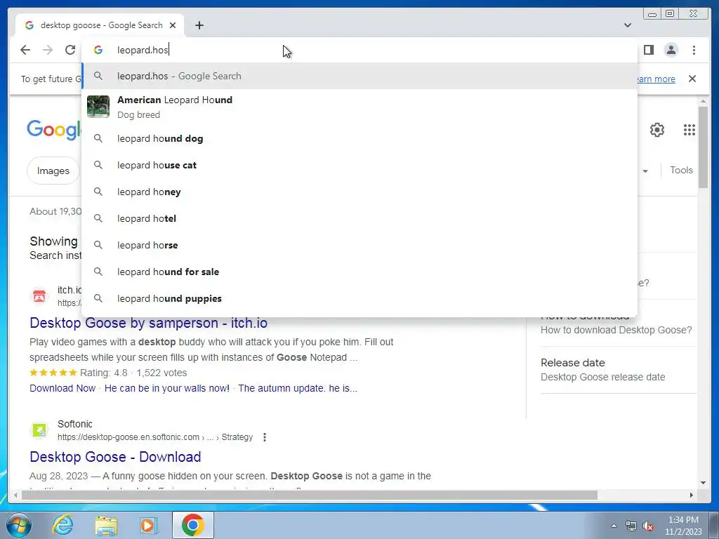Open the Tools button on results page
719x539 pixels.
[x=681, y=170]
